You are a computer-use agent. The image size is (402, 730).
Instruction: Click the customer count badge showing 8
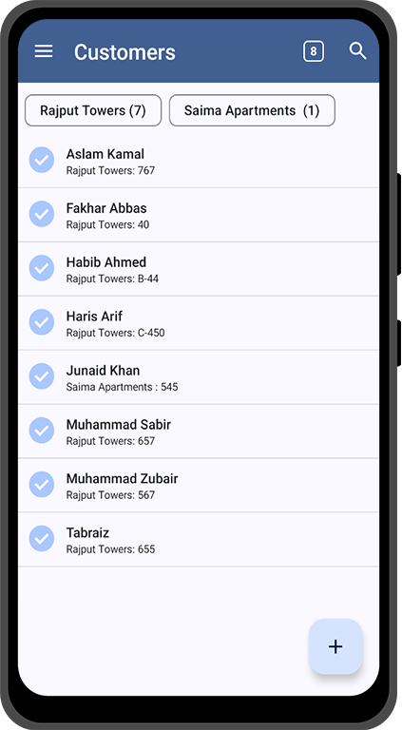point(313,51)
